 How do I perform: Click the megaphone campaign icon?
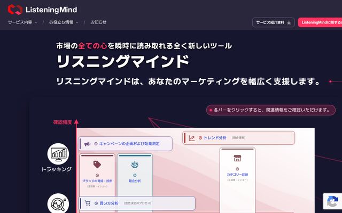(87, 144)
